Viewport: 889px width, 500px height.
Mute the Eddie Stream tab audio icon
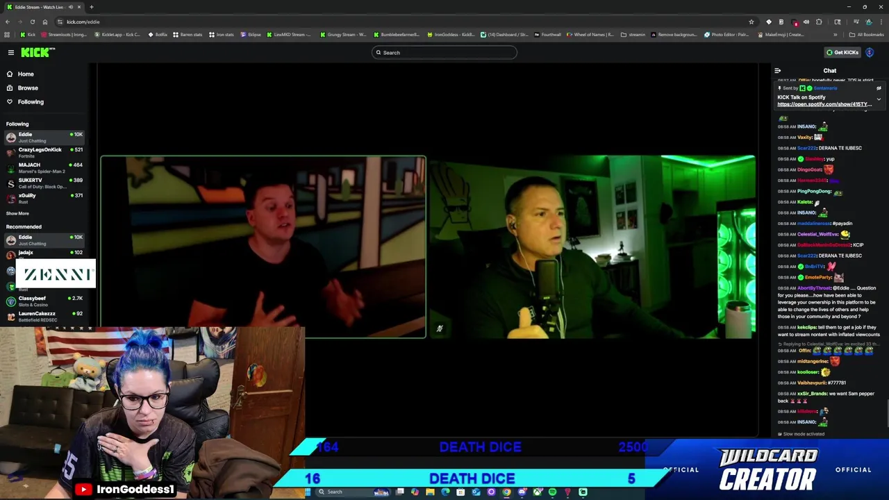pyautogui.click(x=70, y=7)
